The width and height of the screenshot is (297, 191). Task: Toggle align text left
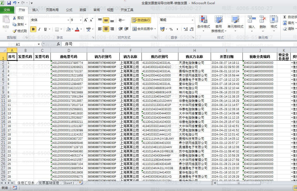pos(100,29)
